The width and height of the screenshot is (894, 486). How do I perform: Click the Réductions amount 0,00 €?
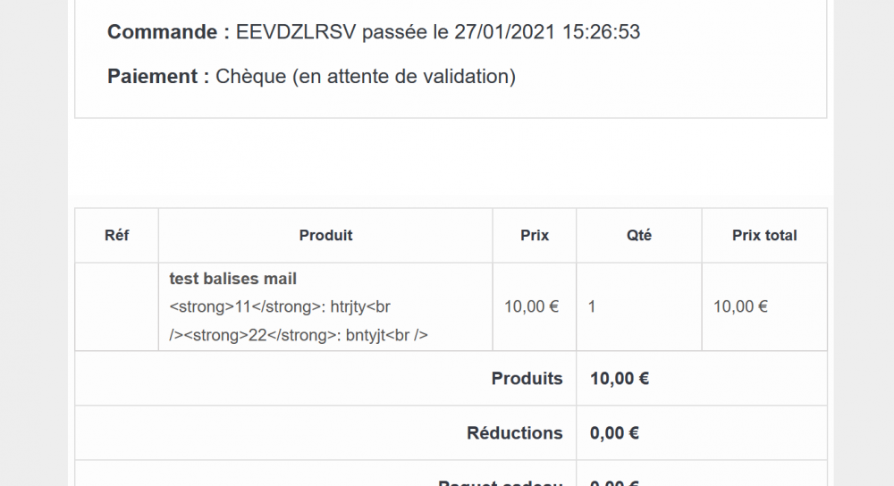[x=614, y=433]
